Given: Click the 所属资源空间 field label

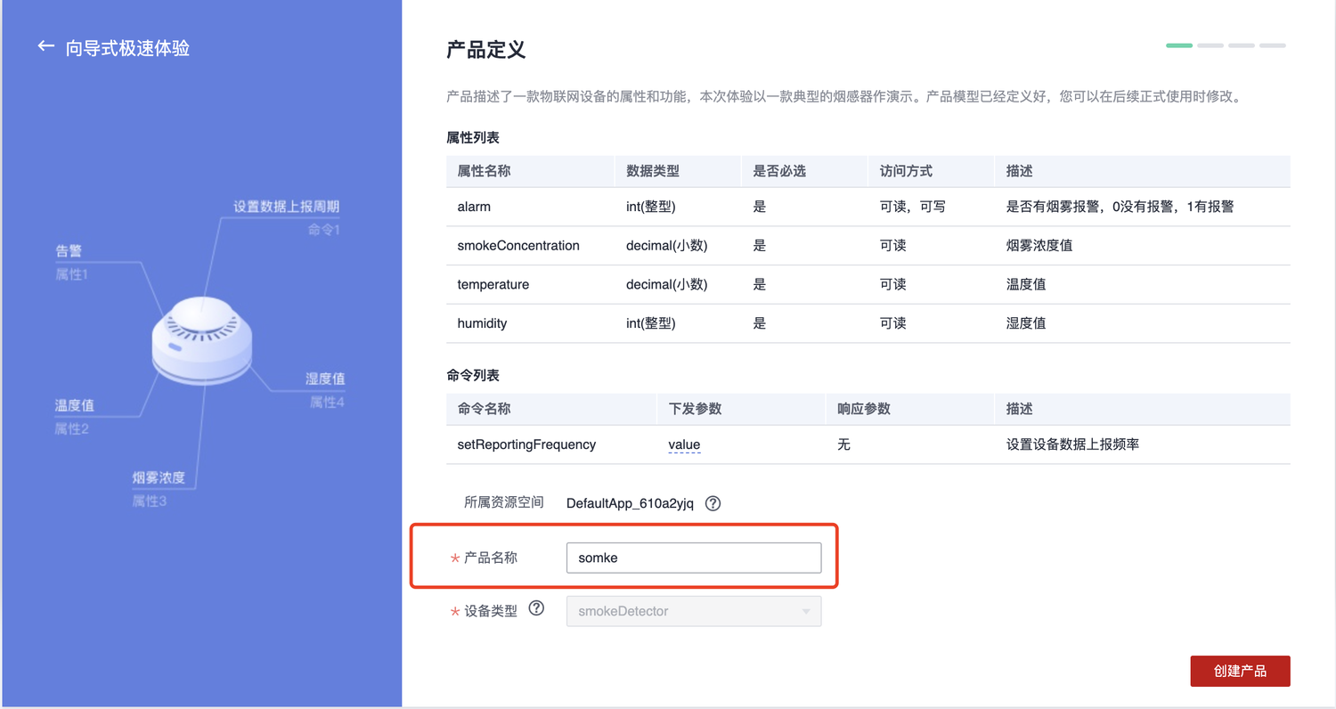Looking at the screenshot, I should pyautogui.click(x=503, y=502).
